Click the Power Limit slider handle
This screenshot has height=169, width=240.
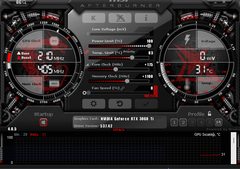149,46
